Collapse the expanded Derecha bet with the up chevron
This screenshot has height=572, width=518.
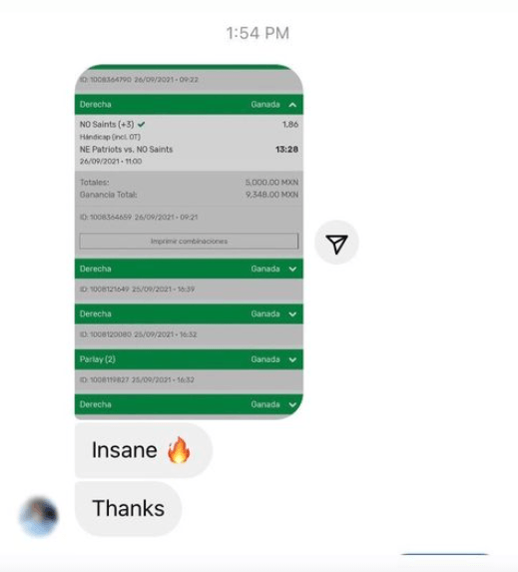[x=292, y=105]
